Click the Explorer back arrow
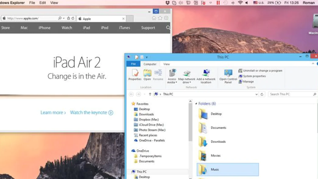Screen dimensions: 318x179 (131, 94)
